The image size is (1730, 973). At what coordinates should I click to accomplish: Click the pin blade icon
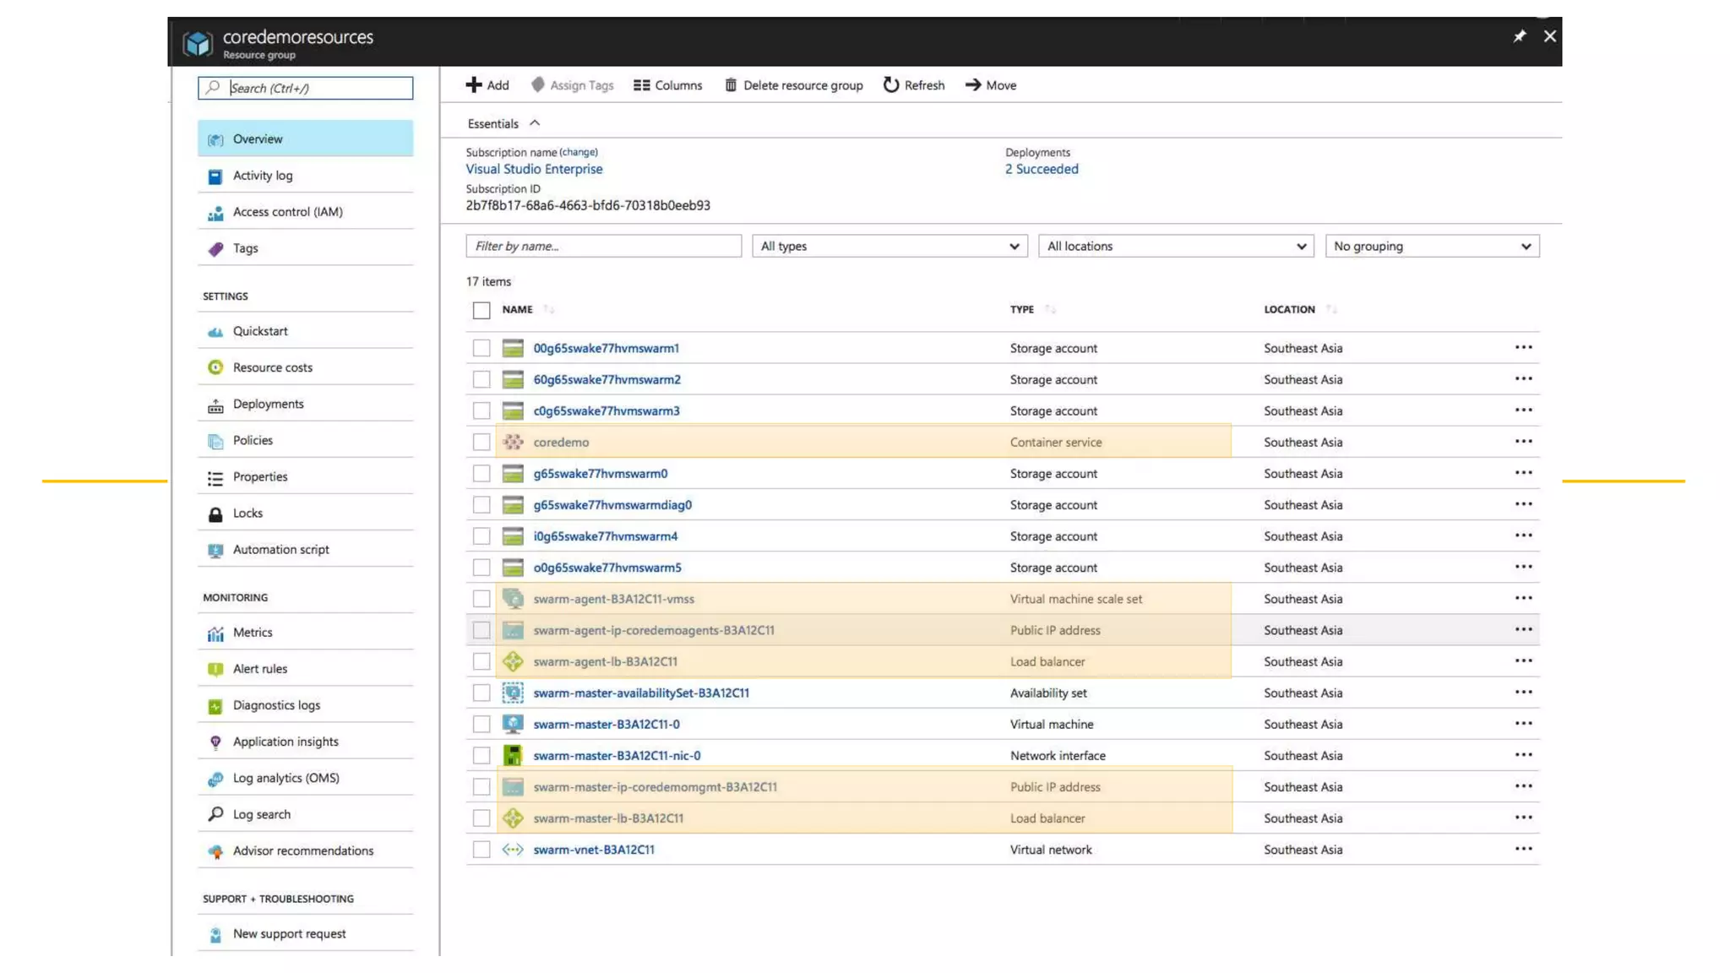tap(1519, 36)
